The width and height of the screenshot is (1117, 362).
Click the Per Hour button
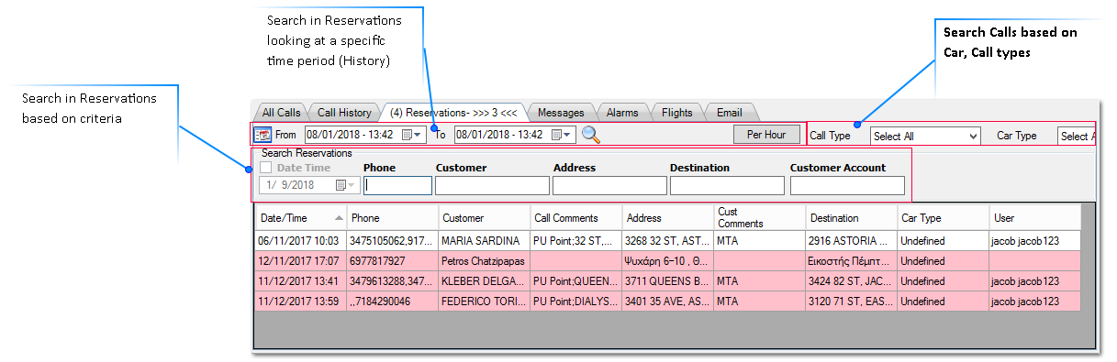(x=766, y=135)
